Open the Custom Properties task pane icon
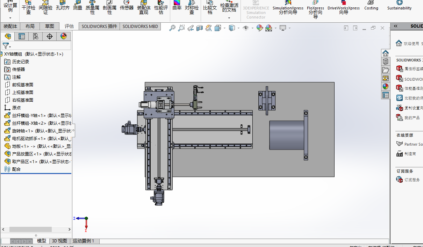 (386, 95)
